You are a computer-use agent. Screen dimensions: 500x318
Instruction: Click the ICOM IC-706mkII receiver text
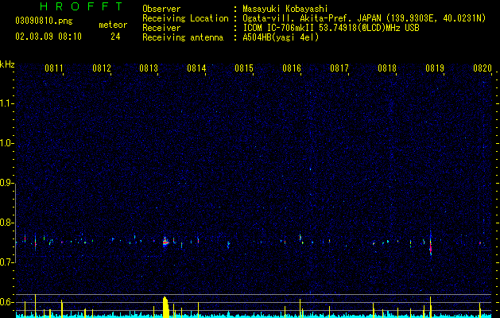click(x=331, y=28)
